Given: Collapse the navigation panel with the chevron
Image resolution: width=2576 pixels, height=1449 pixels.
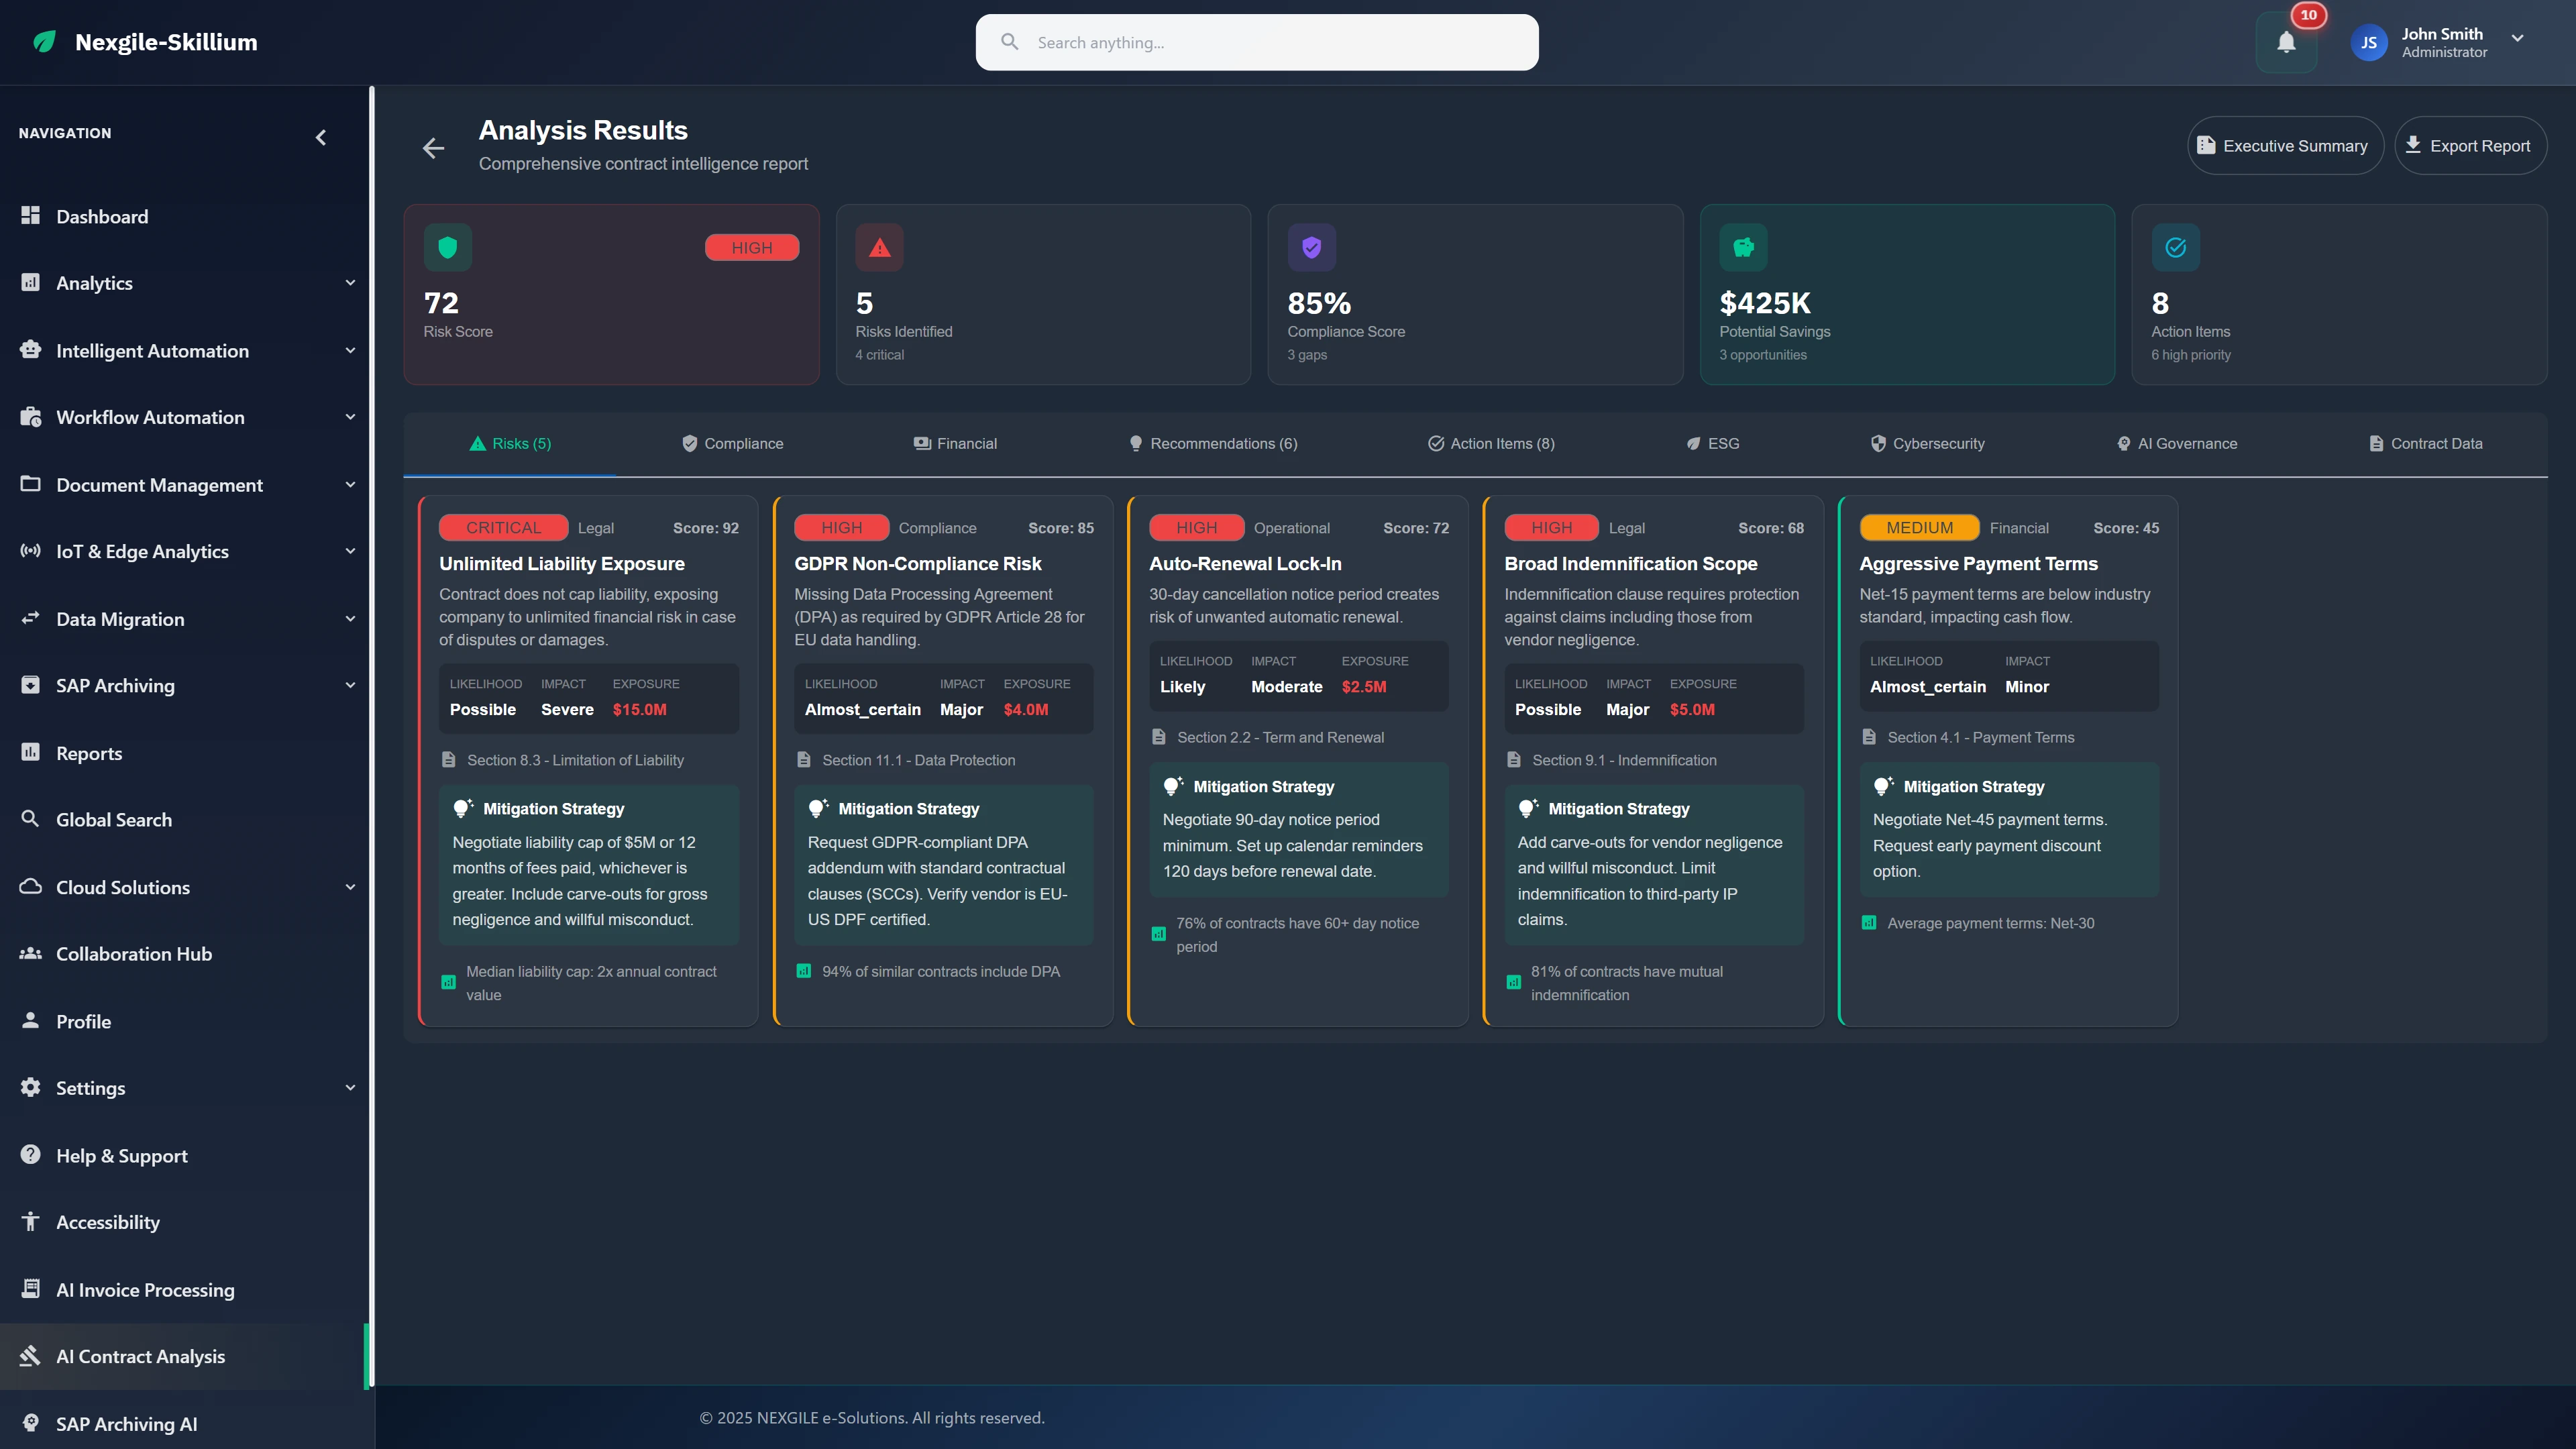Looking at the screenshot, I should [321, 137].
